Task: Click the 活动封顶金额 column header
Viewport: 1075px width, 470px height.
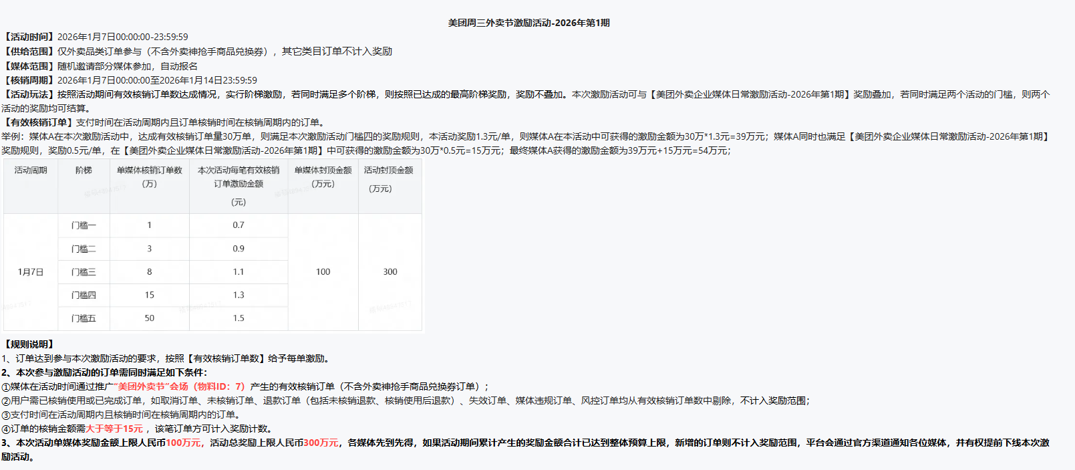Action: [x=388, y=170]
